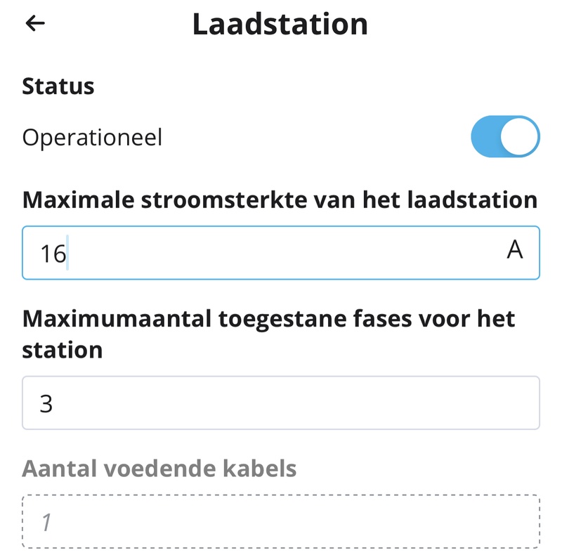Screen dimensions: 562x555
Task: Click the ampere 'A' unit suffix
Action: [x=515, y=250]
